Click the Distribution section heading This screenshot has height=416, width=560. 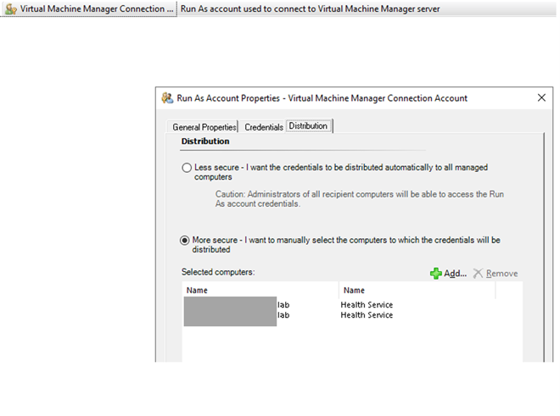205,141
